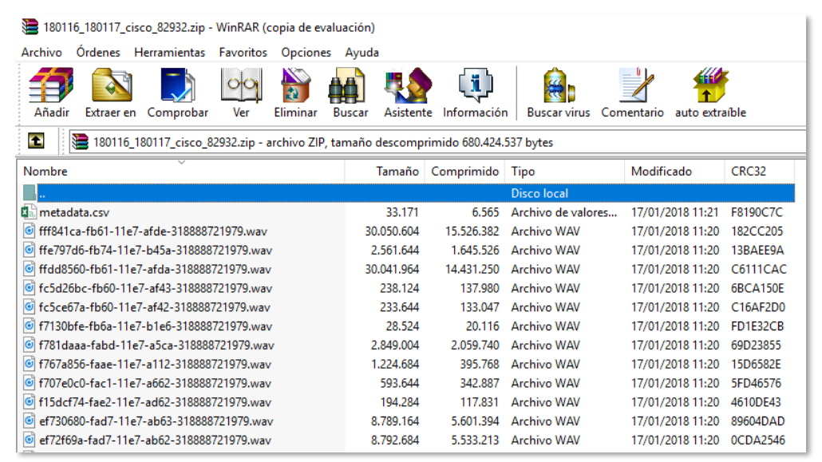Sort files by Nombre column header
Image resolution: width=822 pixels, height=462 pixels.
click(x=182, y=172)
